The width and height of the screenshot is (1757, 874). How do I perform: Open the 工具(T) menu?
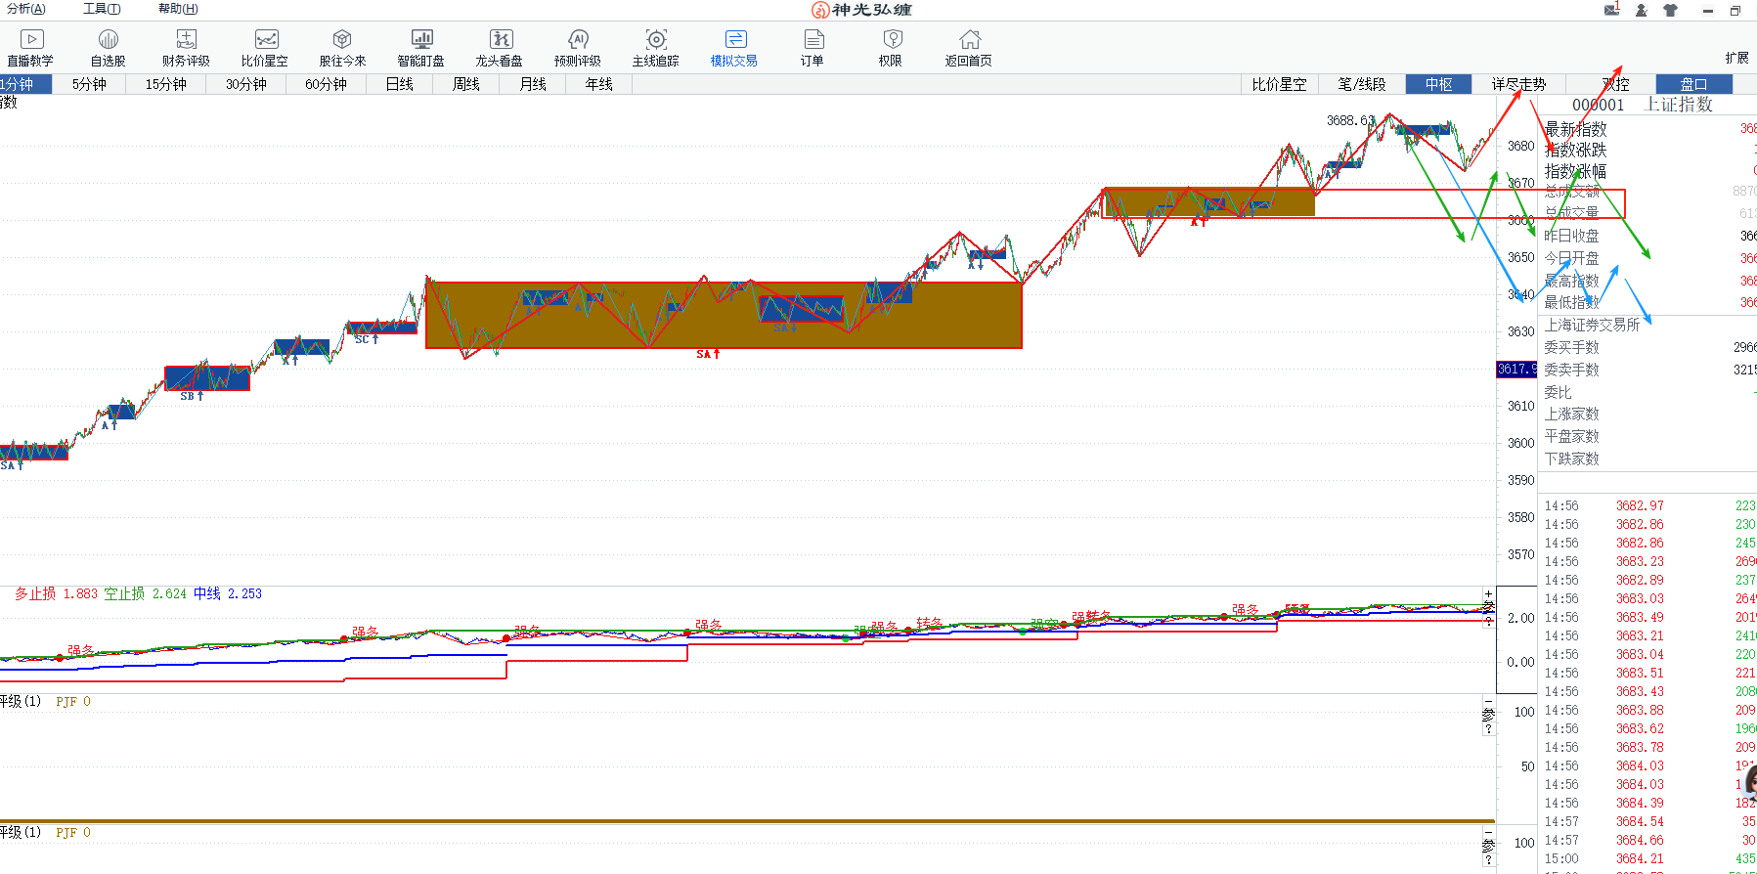pos(102,9)
